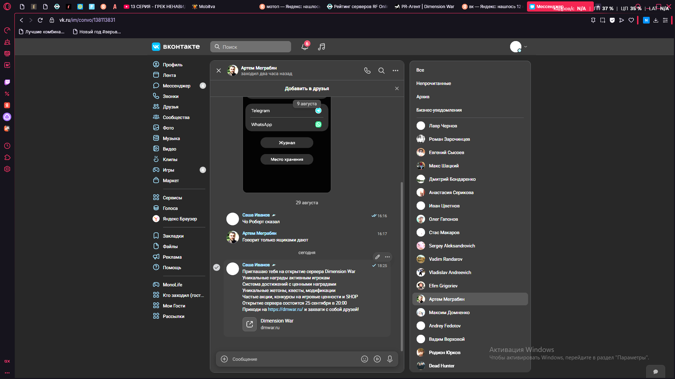Open Twitch icon in Opera sidebar
This screenshot has height=379, width=675.
tap(7, 82)
